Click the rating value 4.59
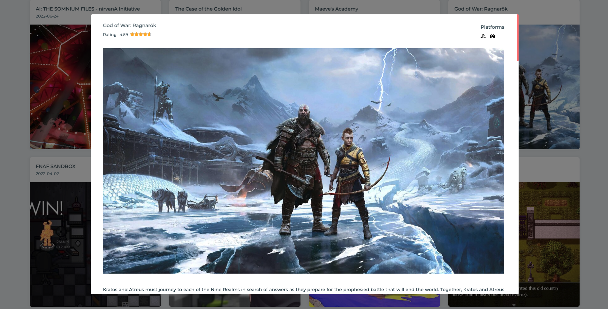The width and height of the screenshot is (608, 309). tap(124, 35)
